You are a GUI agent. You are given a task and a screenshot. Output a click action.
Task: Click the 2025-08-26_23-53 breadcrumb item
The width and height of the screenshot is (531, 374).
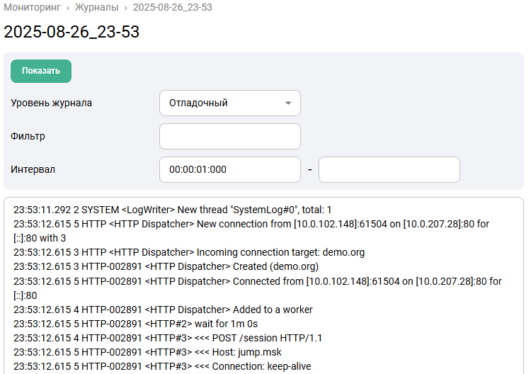click(171, 7)
